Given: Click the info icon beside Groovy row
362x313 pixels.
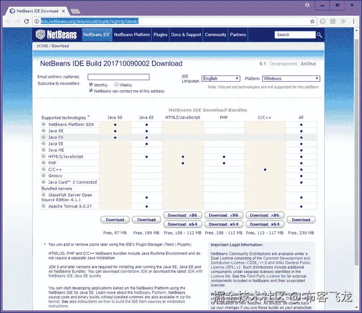Looking at the screenshot, I should (x=44, y=176).
